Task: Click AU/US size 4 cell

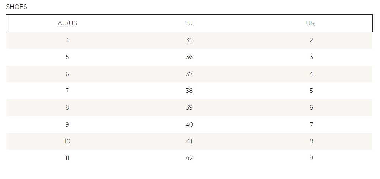Action: [67, 40]
